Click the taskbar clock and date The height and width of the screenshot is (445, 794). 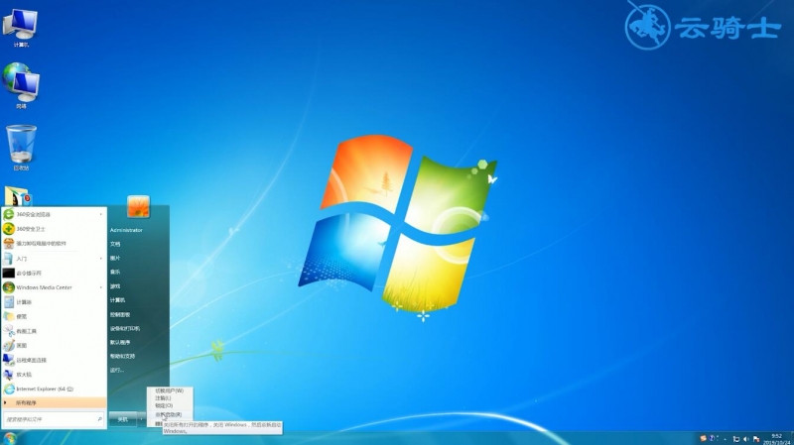[777, 439]
